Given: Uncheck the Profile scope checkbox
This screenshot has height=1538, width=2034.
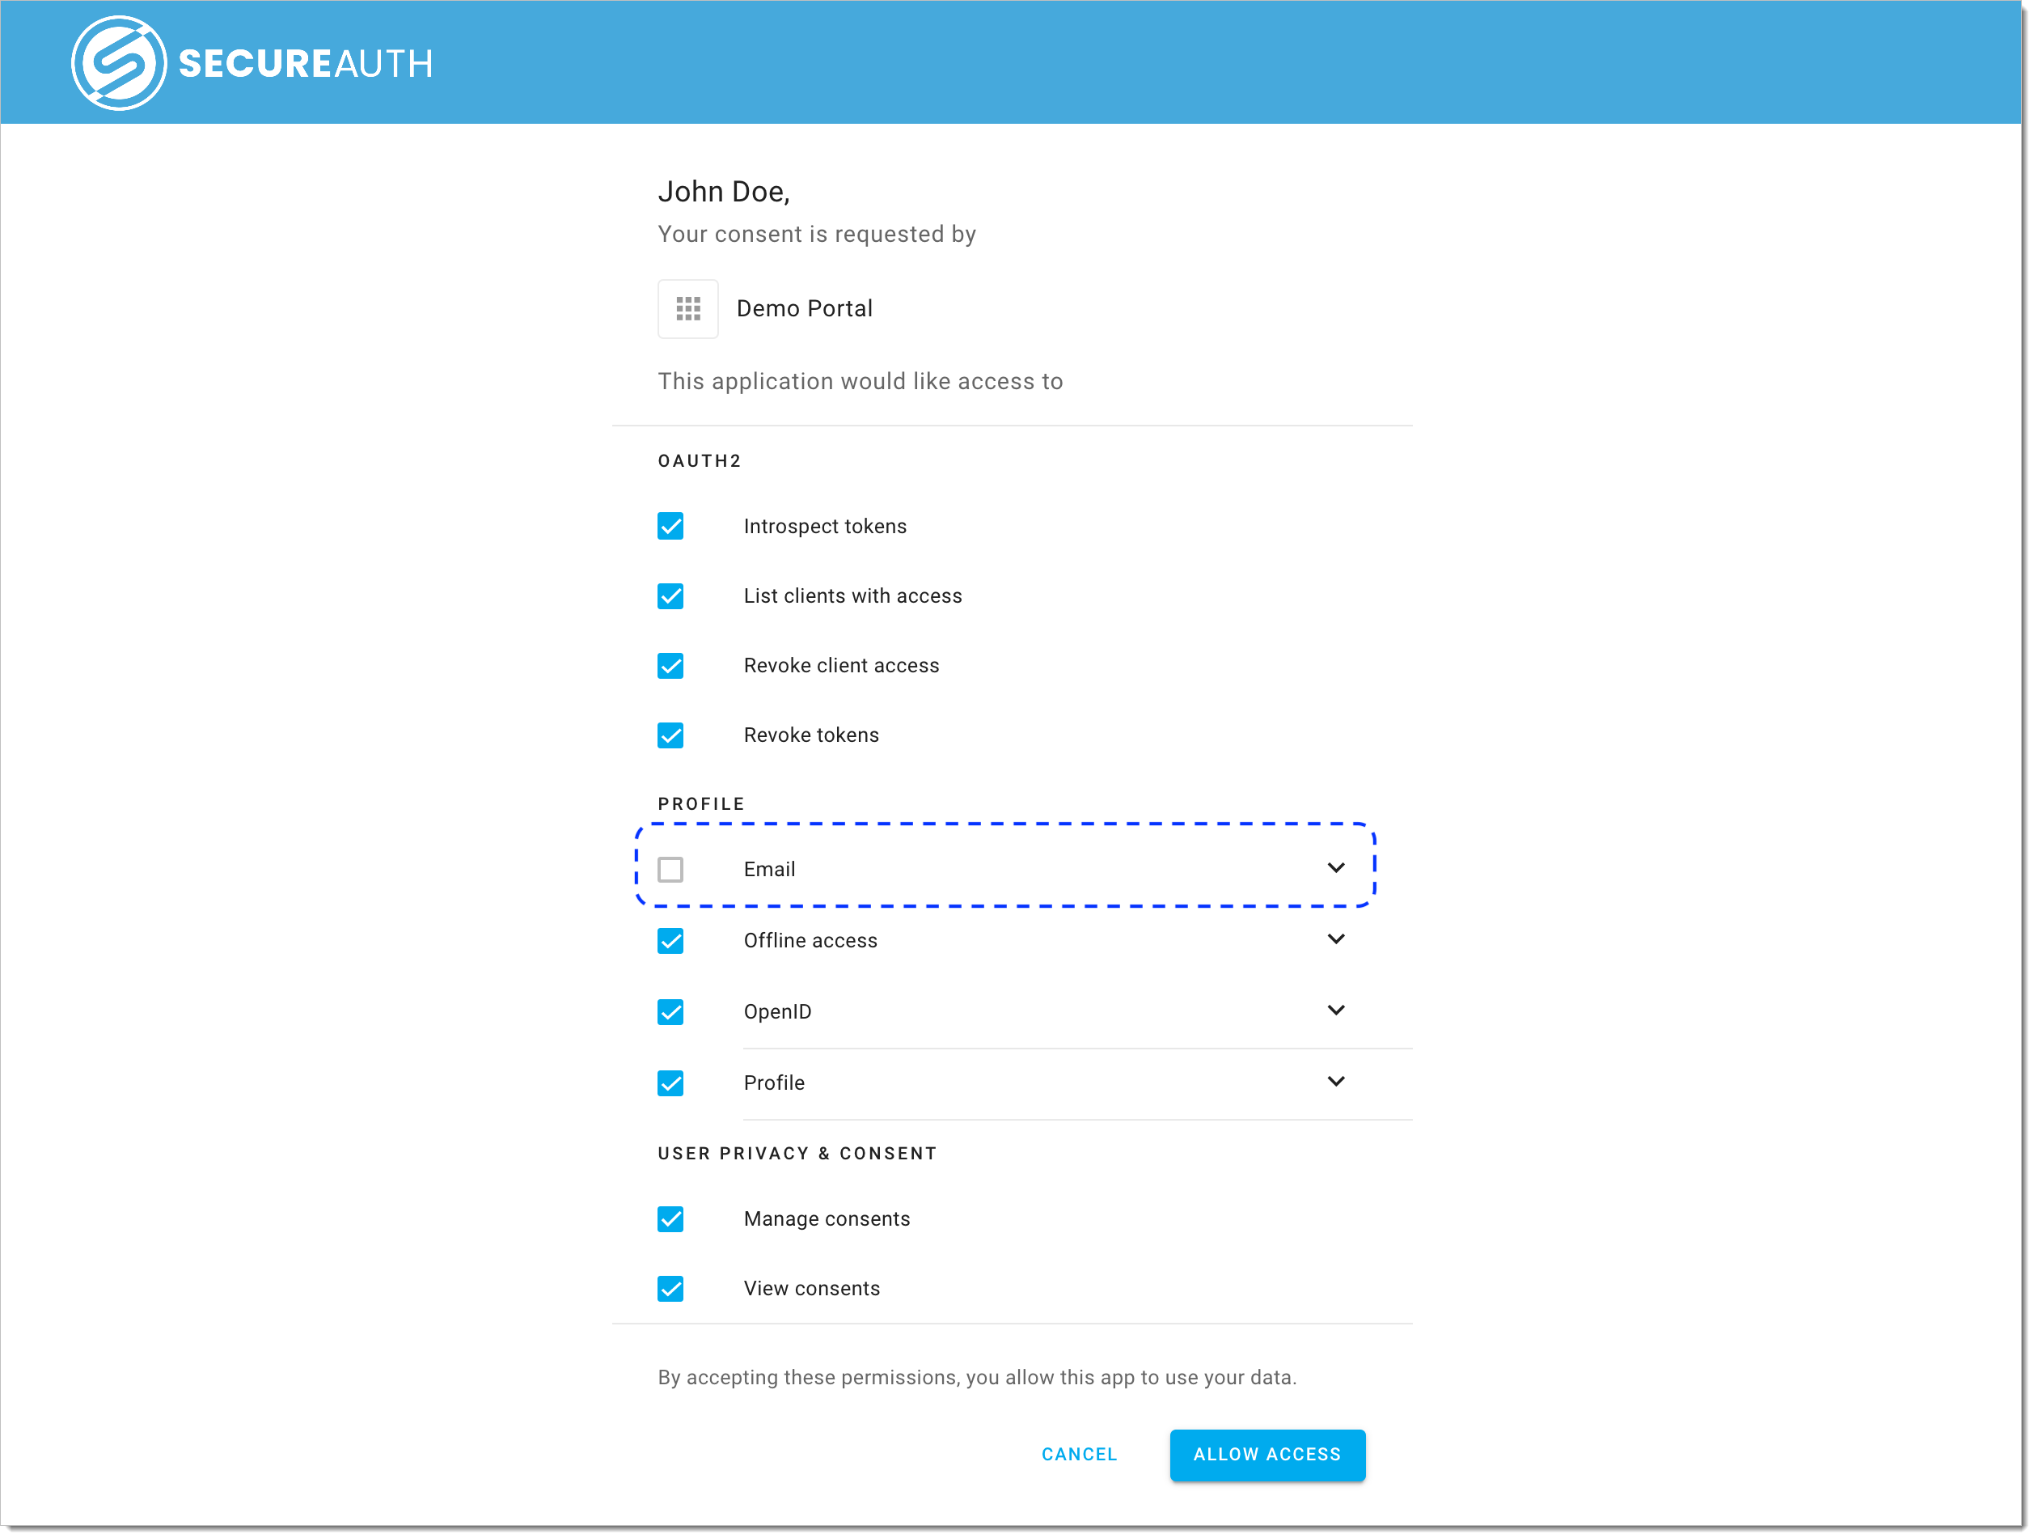Looking at the screenshot, I should point(670,1083).
